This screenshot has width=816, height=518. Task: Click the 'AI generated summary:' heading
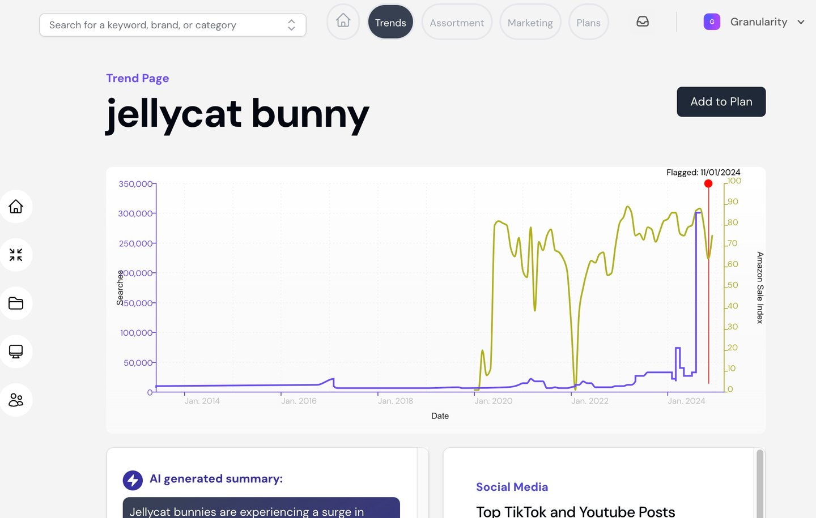216,479
